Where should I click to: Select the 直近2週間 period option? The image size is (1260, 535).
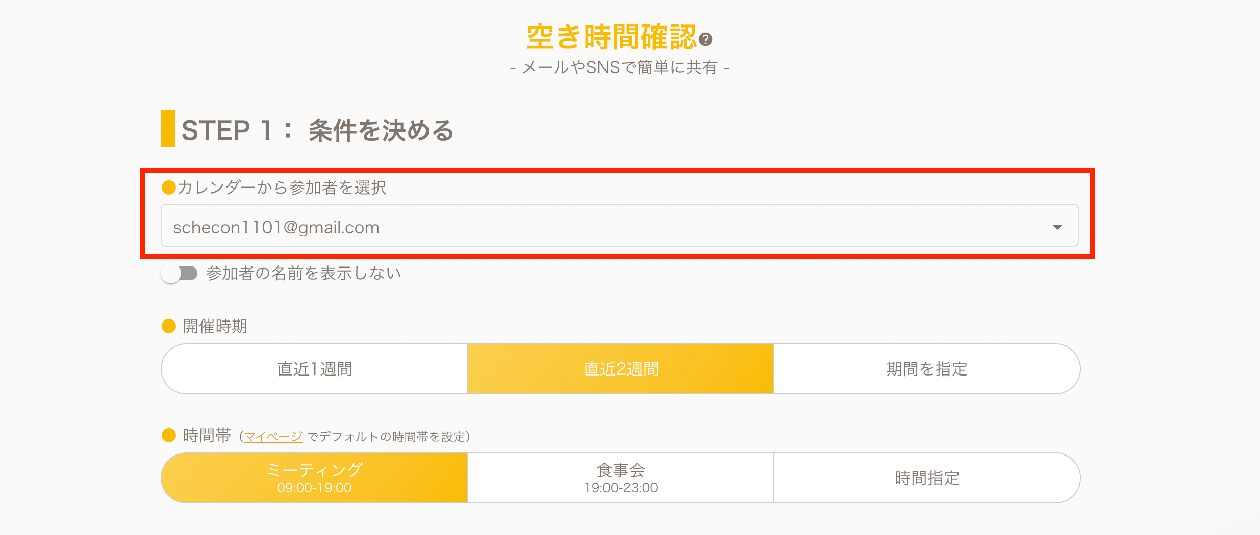[x=620, y=369]
